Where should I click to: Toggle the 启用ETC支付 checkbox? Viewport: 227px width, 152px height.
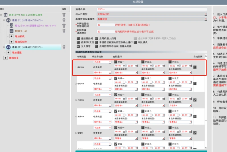point(78,42)
